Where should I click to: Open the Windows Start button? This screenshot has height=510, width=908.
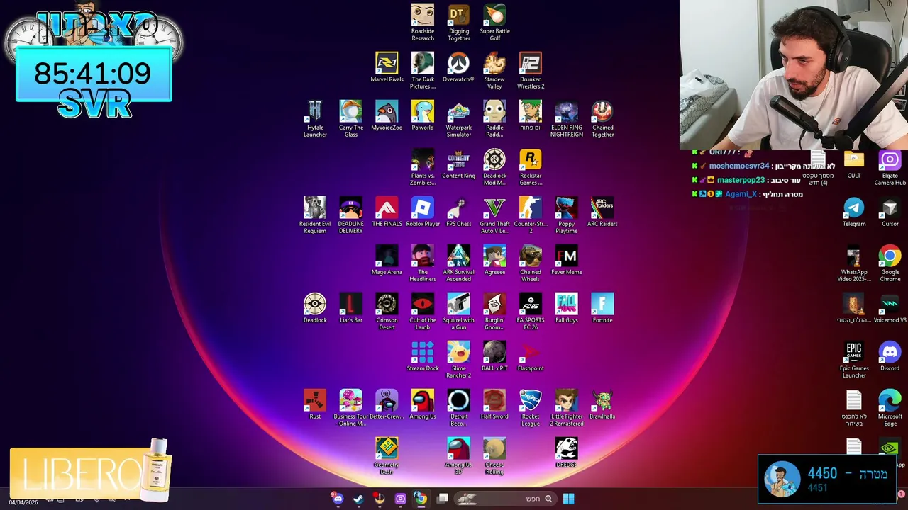pyautogui.click(x=568, y=499)
